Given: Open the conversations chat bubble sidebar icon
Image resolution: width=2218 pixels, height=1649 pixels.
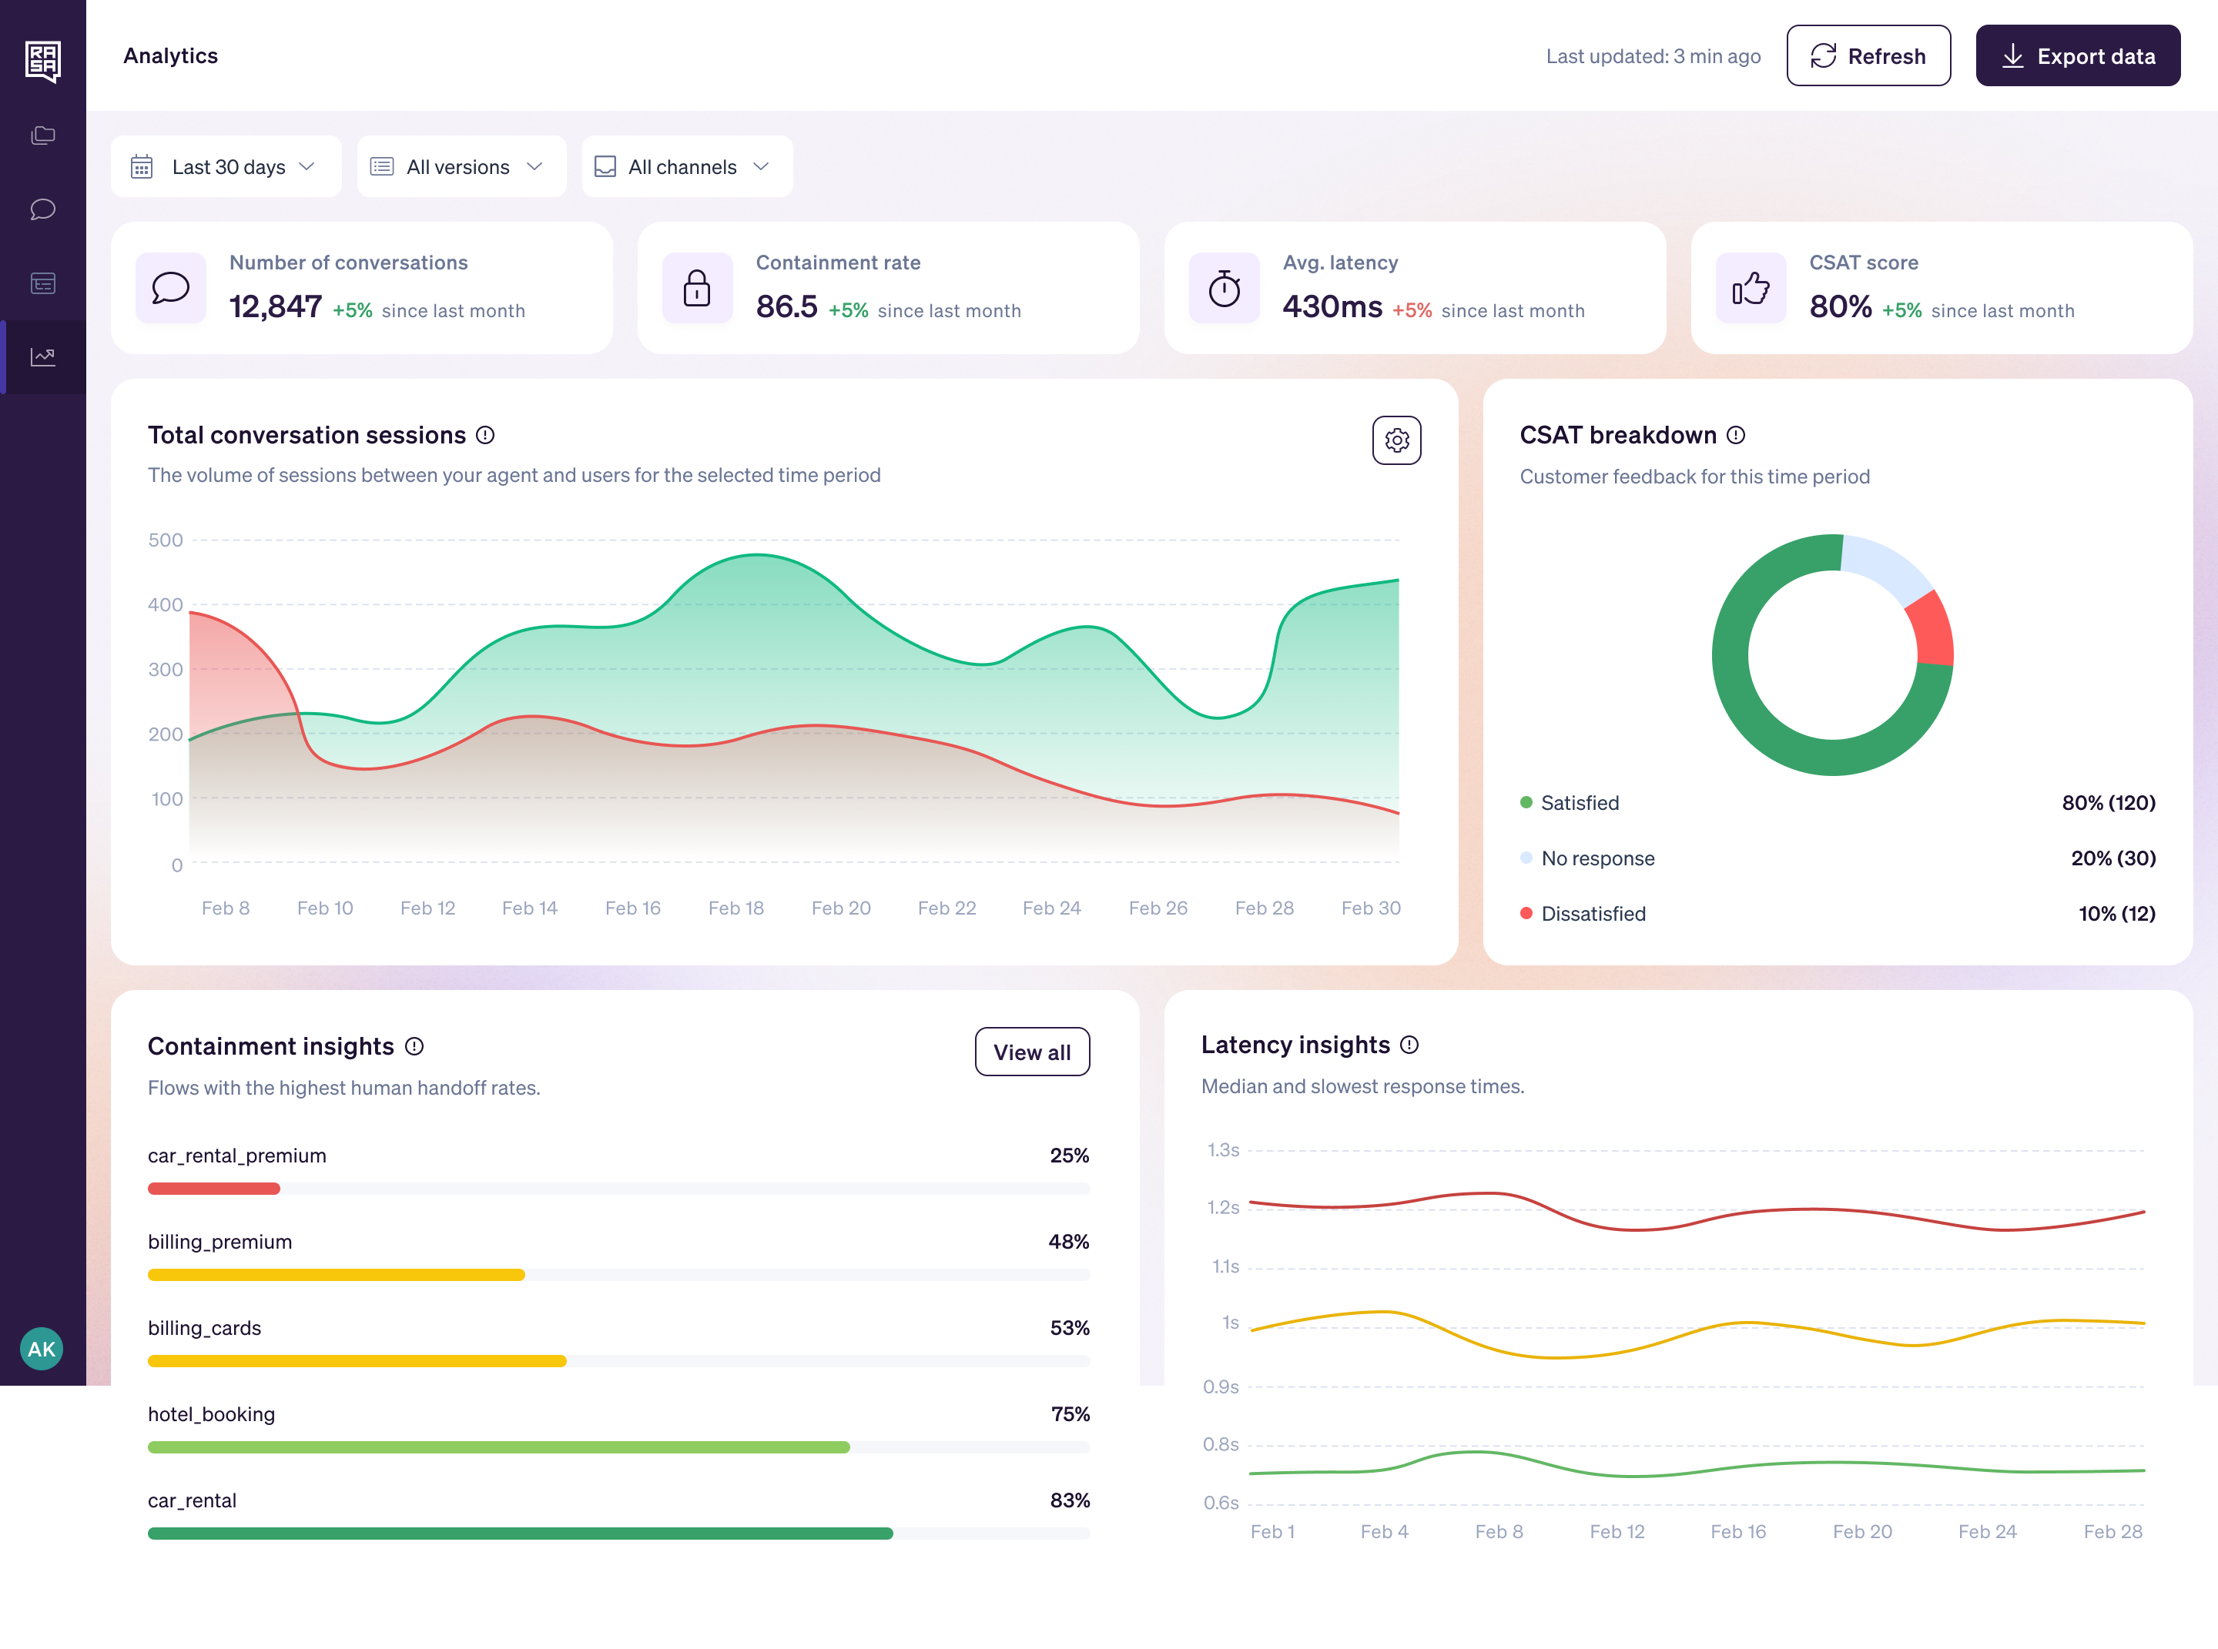Looking at the screenshot, I should pyautogui.click(x=43, y=209).
